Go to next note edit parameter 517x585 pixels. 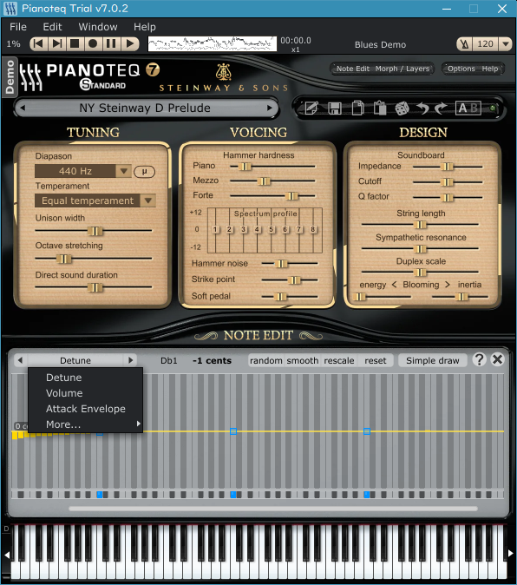[x=130, y=360]
